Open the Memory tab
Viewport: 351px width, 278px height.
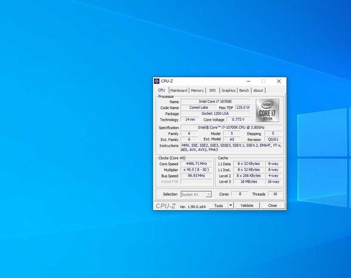[x=197, y=91]
